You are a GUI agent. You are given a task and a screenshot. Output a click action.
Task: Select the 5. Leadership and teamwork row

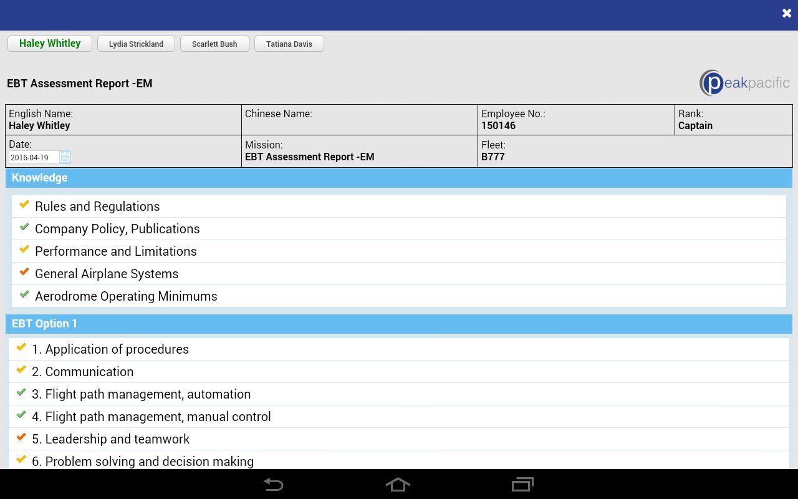coord(399,439)
